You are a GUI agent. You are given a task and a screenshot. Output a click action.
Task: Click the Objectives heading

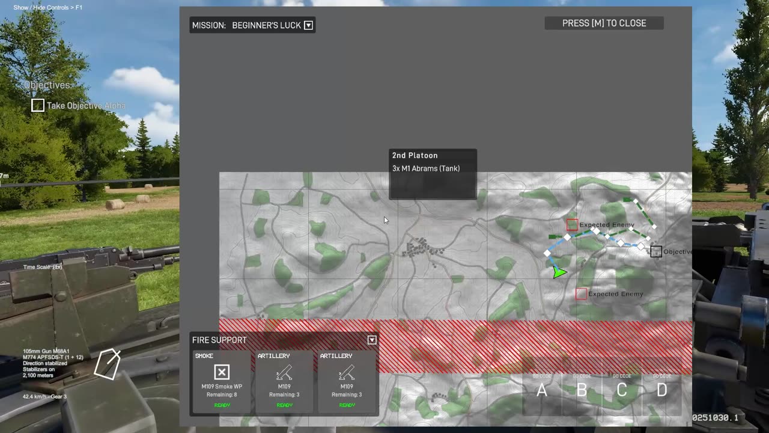(47, 85)
